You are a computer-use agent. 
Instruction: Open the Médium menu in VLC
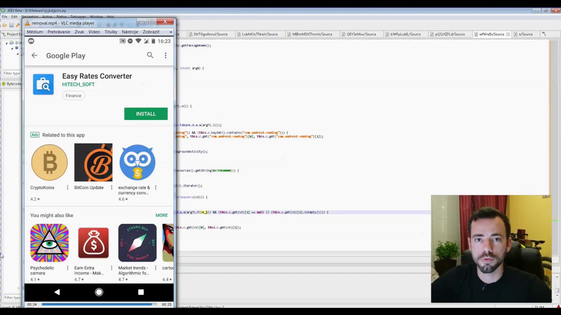[35, 32]
